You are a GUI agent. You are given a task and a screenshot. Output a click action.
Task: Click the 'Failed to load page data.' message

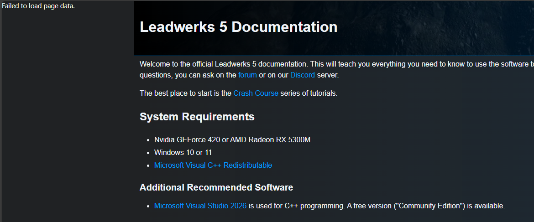(x=38, y=6)
